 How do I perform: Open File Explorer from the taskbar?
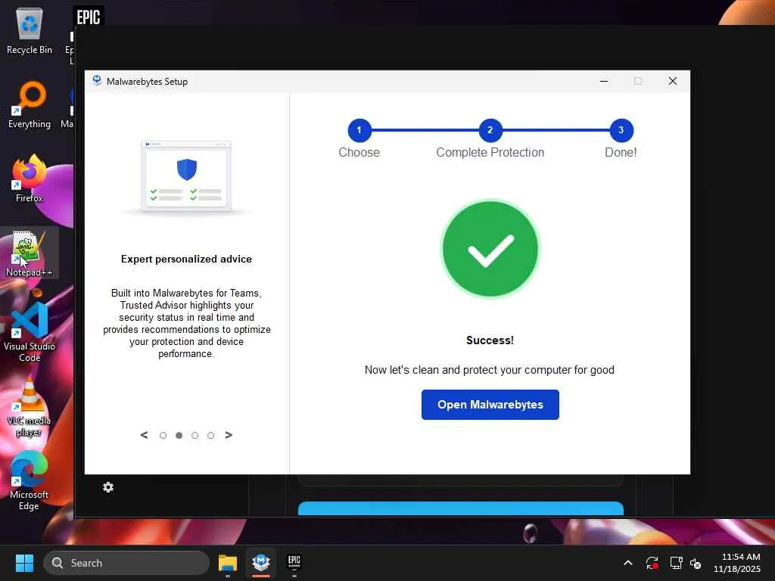tap(228, 563)
